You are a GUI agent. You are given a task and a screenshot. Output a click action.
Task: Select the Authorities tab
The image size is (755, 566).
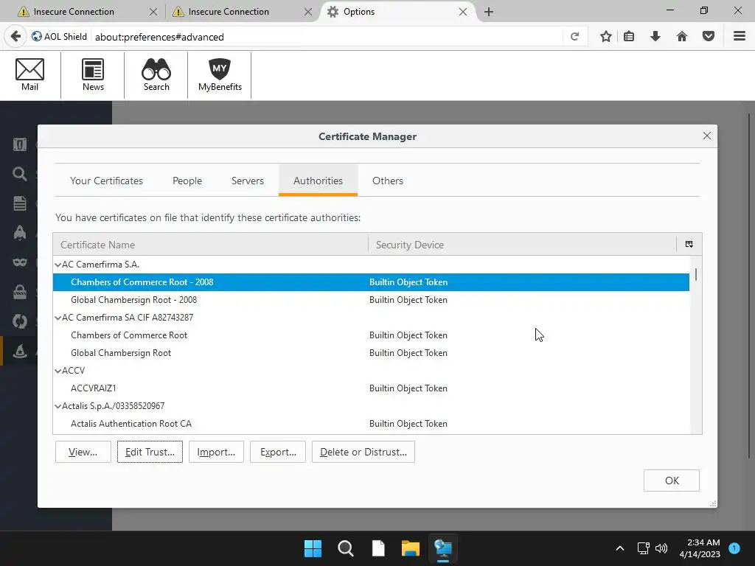(x=319, y=181)
